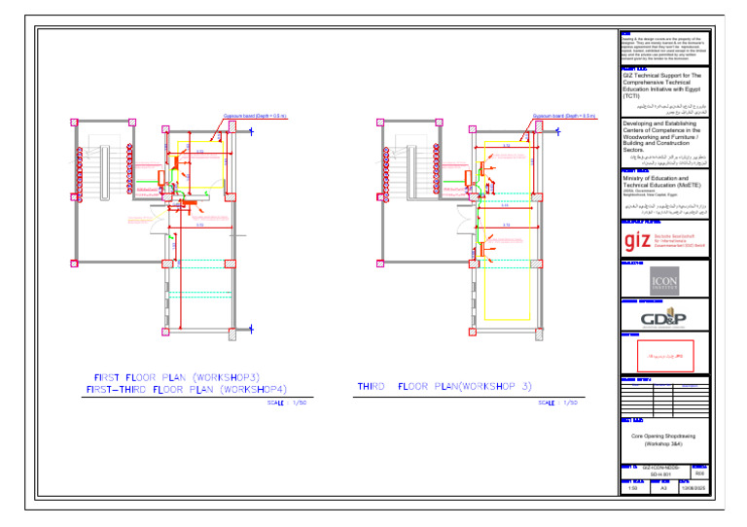
Task: Click blue section marker, top of left plan
Action: tap(251, 131)
